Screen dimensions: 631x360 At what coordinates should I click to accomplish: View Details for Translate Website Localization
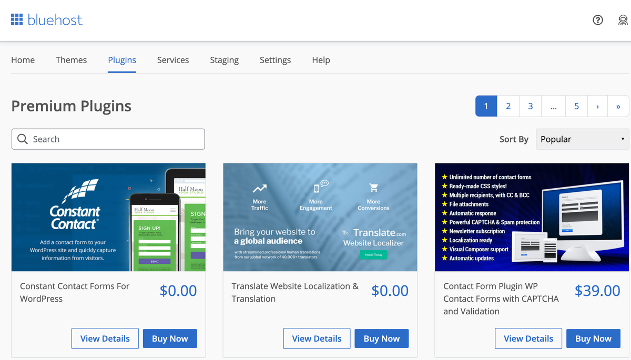click(x=317, y=338)
